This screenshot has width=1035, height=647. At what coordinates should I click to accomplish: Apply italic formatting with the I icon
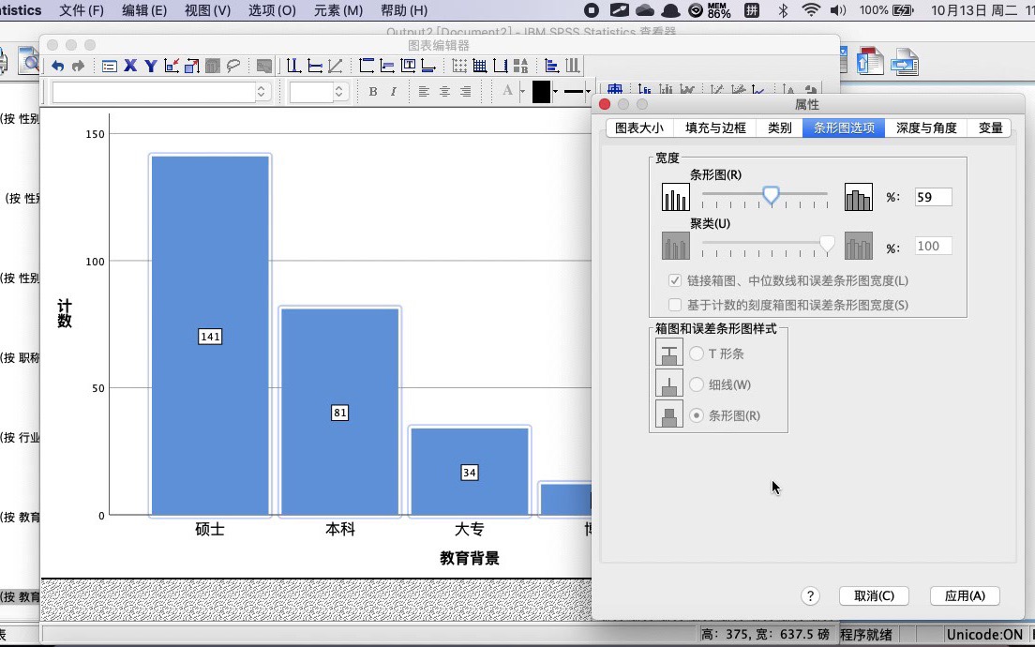pyautogui.click(x=392, y=91)
